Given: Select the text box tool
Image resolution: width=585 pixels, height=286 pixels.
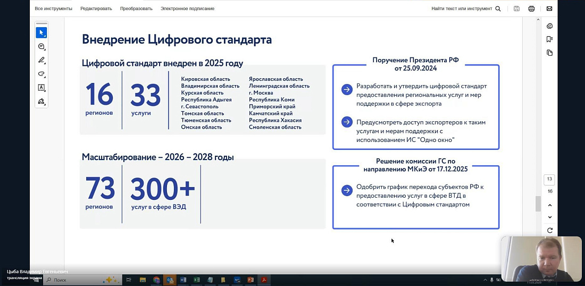Looking at the screenshot, I should [x=41, y=87].
